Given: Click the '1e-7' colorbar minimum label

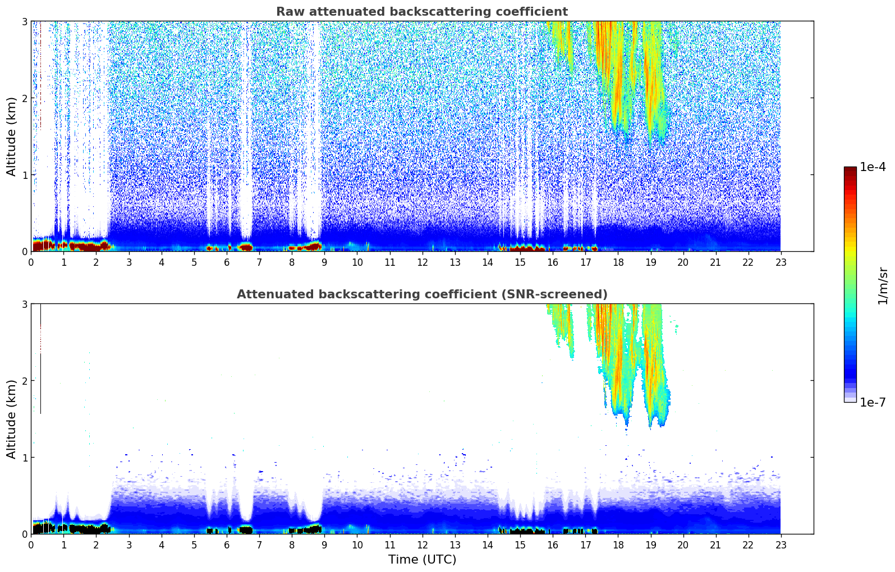Looking at the screenshot, I should pos(873,403).
